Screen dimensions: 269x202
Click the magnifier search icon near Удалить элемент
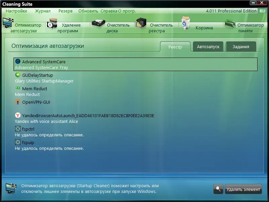pyautogui.click(x=218, y=189)
